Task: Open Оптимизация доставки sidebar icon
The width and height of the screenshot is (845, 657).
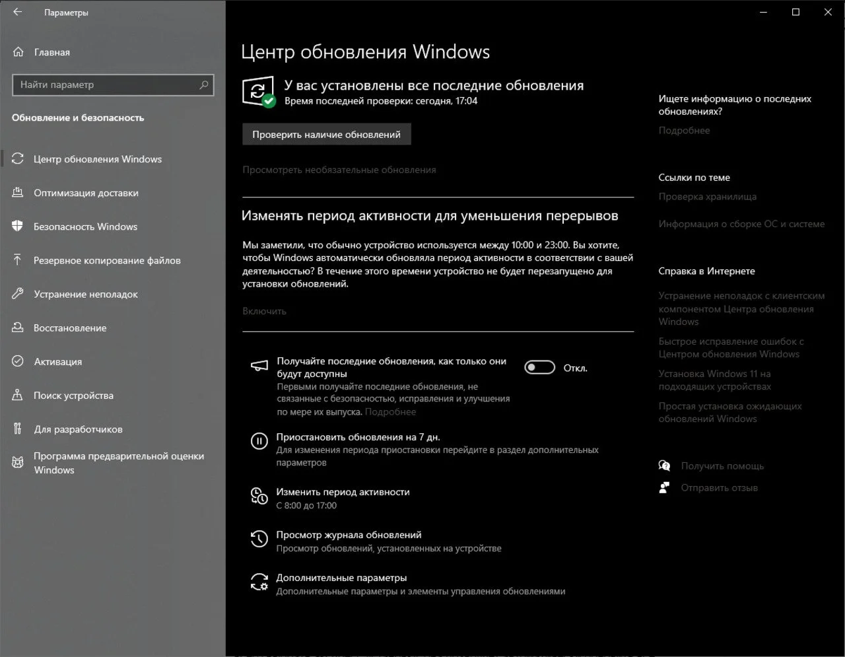Action: 18,193
